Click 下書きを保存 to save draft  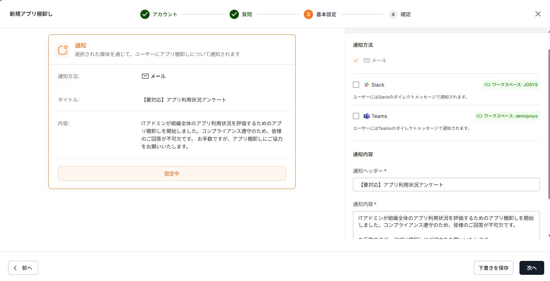click(493, 268)
